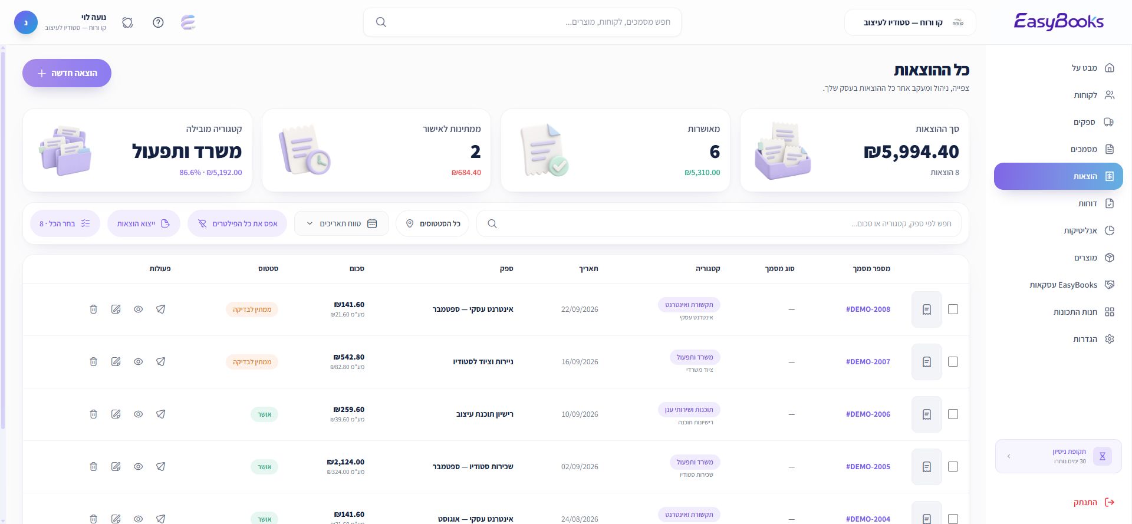1132x524 pixels.
Task: Click the expenses search field חפש לפי ספק
Action: 719,224
